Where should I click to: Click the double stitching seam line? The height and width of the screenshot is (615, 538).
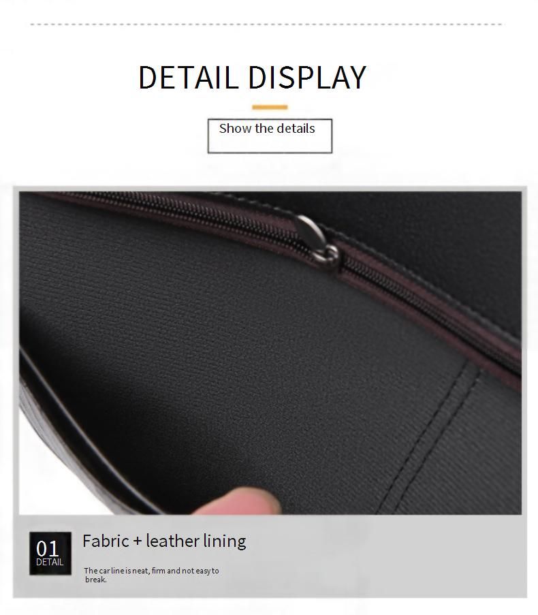pos(428,438)
